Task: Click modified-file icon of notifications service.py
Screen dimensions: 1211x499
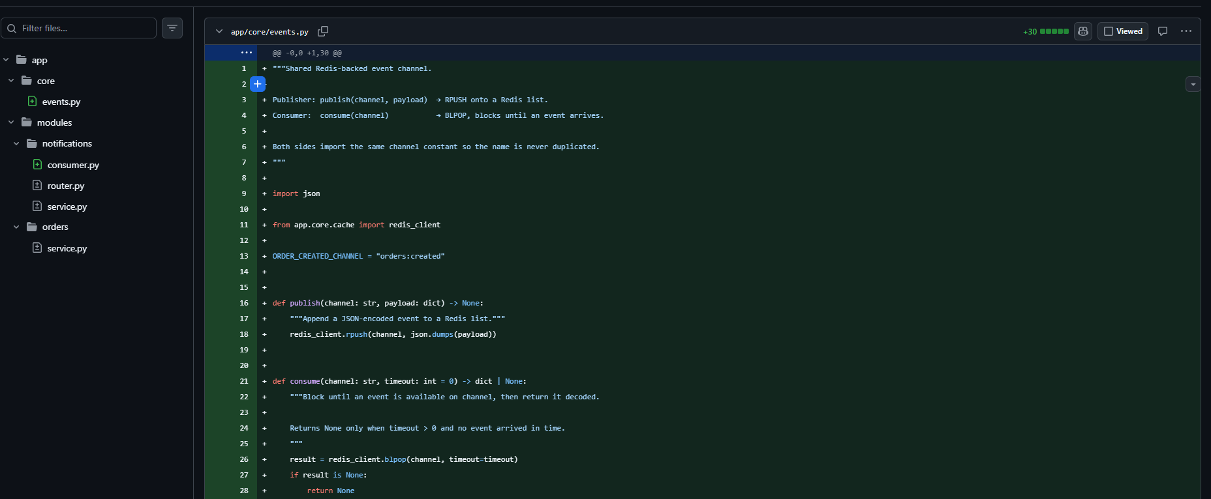Action: click(37, 206)
